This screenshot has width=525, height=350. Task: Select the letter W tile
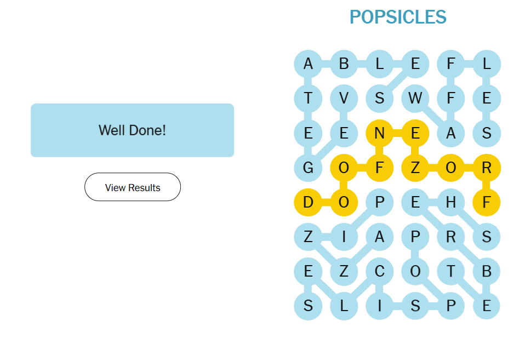coord(415,99)
